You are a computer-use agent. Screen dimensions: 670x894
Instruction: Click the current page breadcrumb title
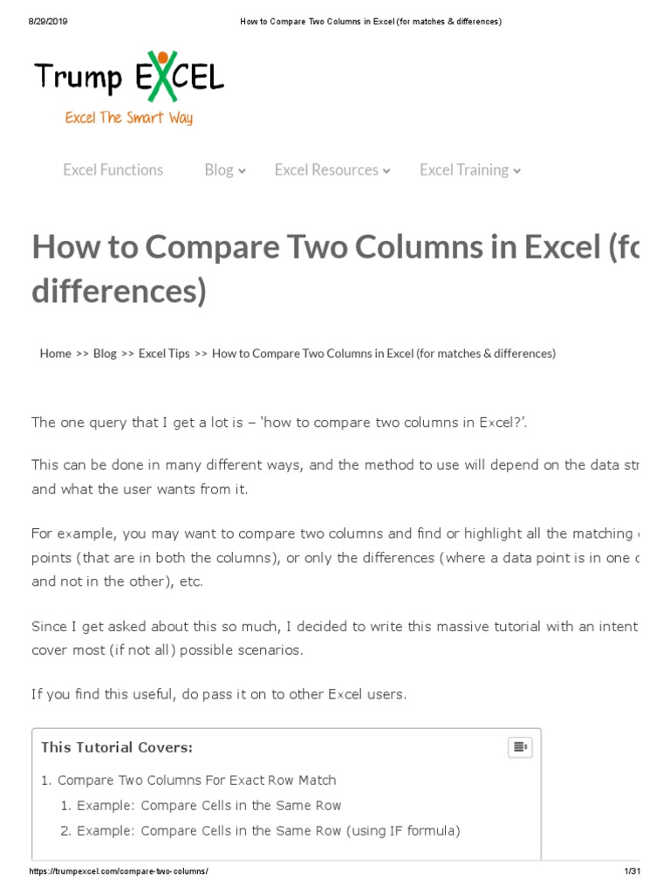[383, 354]
